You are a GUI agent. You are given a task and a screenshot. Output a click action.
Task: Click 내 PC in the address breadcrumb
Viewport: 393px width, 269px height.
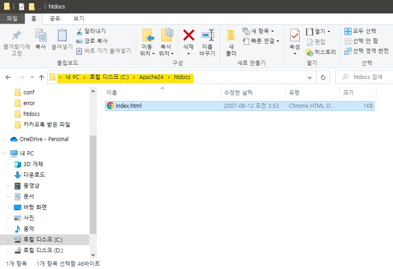click(x=72, y=77)
